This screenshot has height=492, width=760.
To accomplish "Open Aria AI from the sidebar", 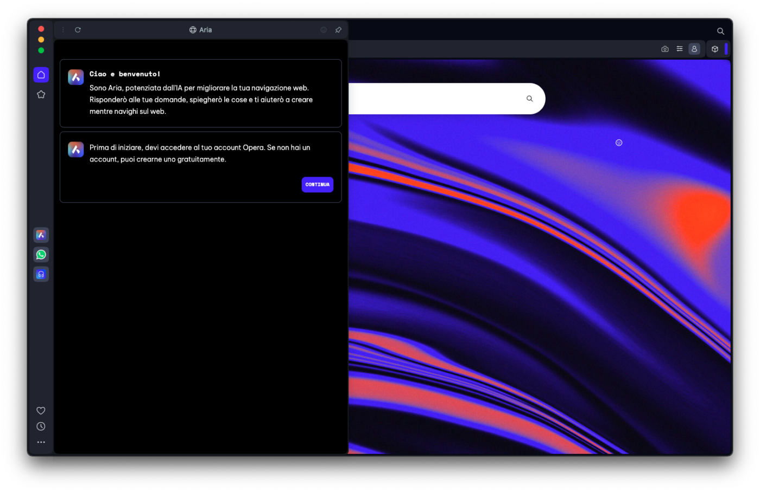I will pos(41,235).
